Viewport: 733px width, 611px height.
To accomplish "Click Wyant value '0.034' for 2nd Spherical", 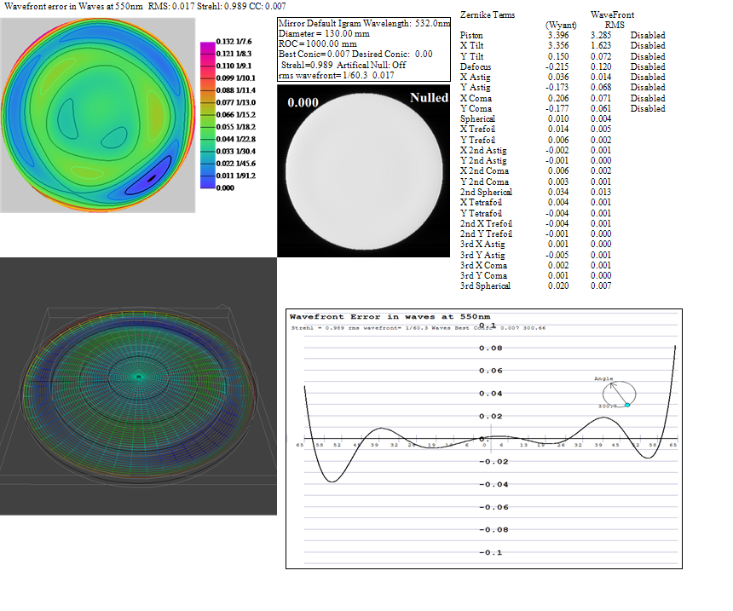I will 558,192.
